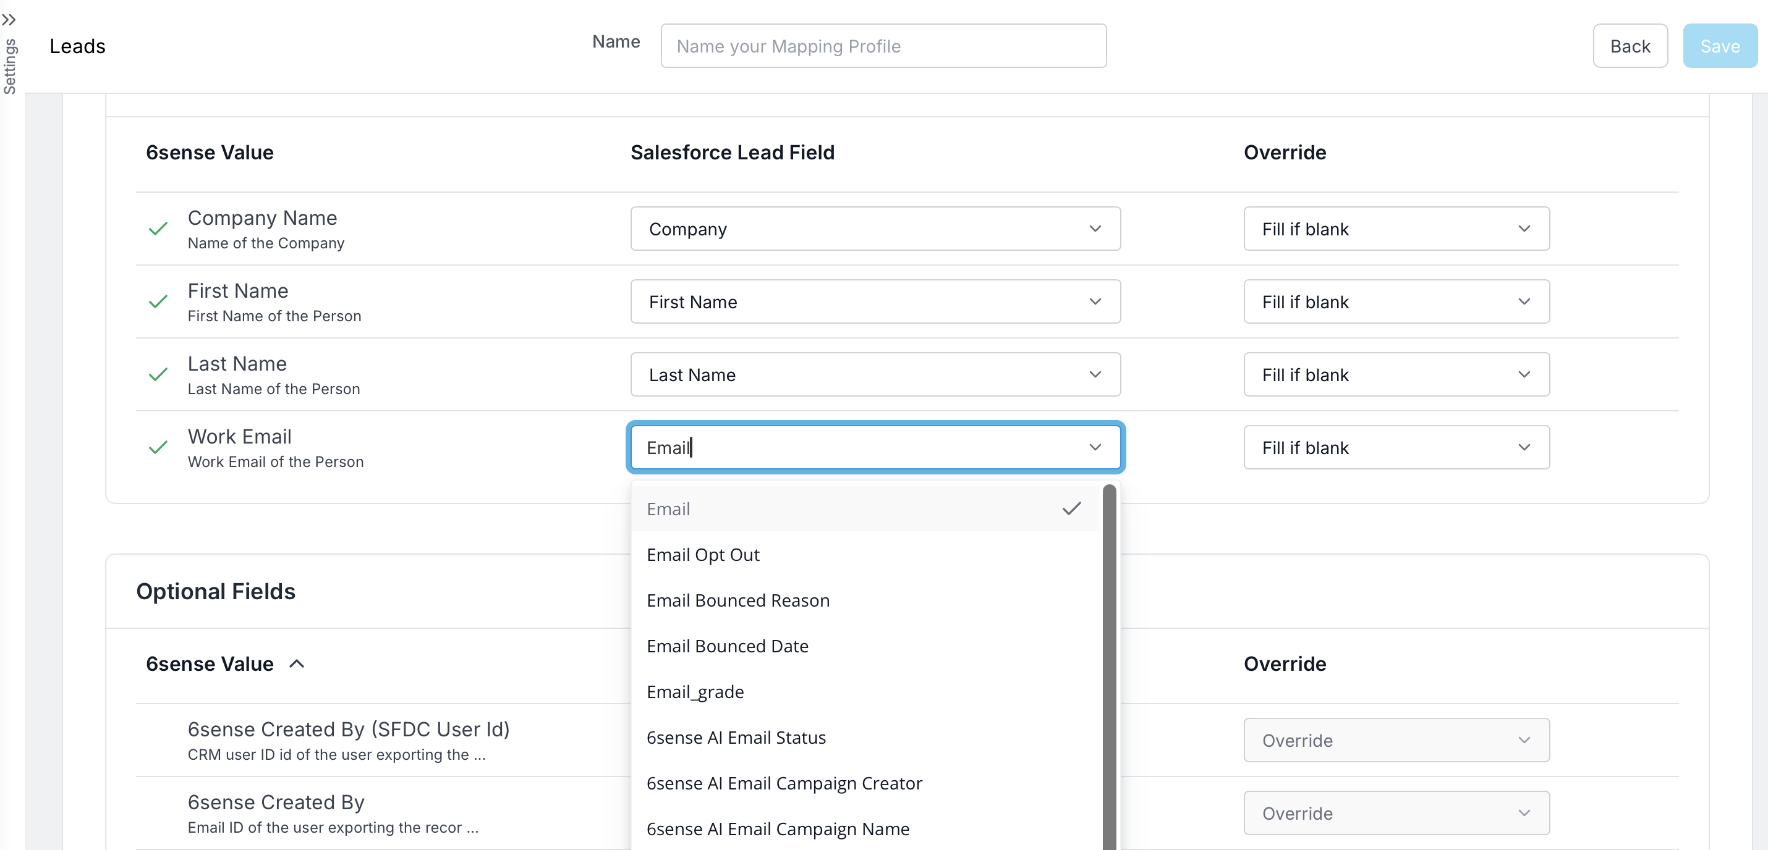Click the Email field combo box chevron

(1095, 447)
